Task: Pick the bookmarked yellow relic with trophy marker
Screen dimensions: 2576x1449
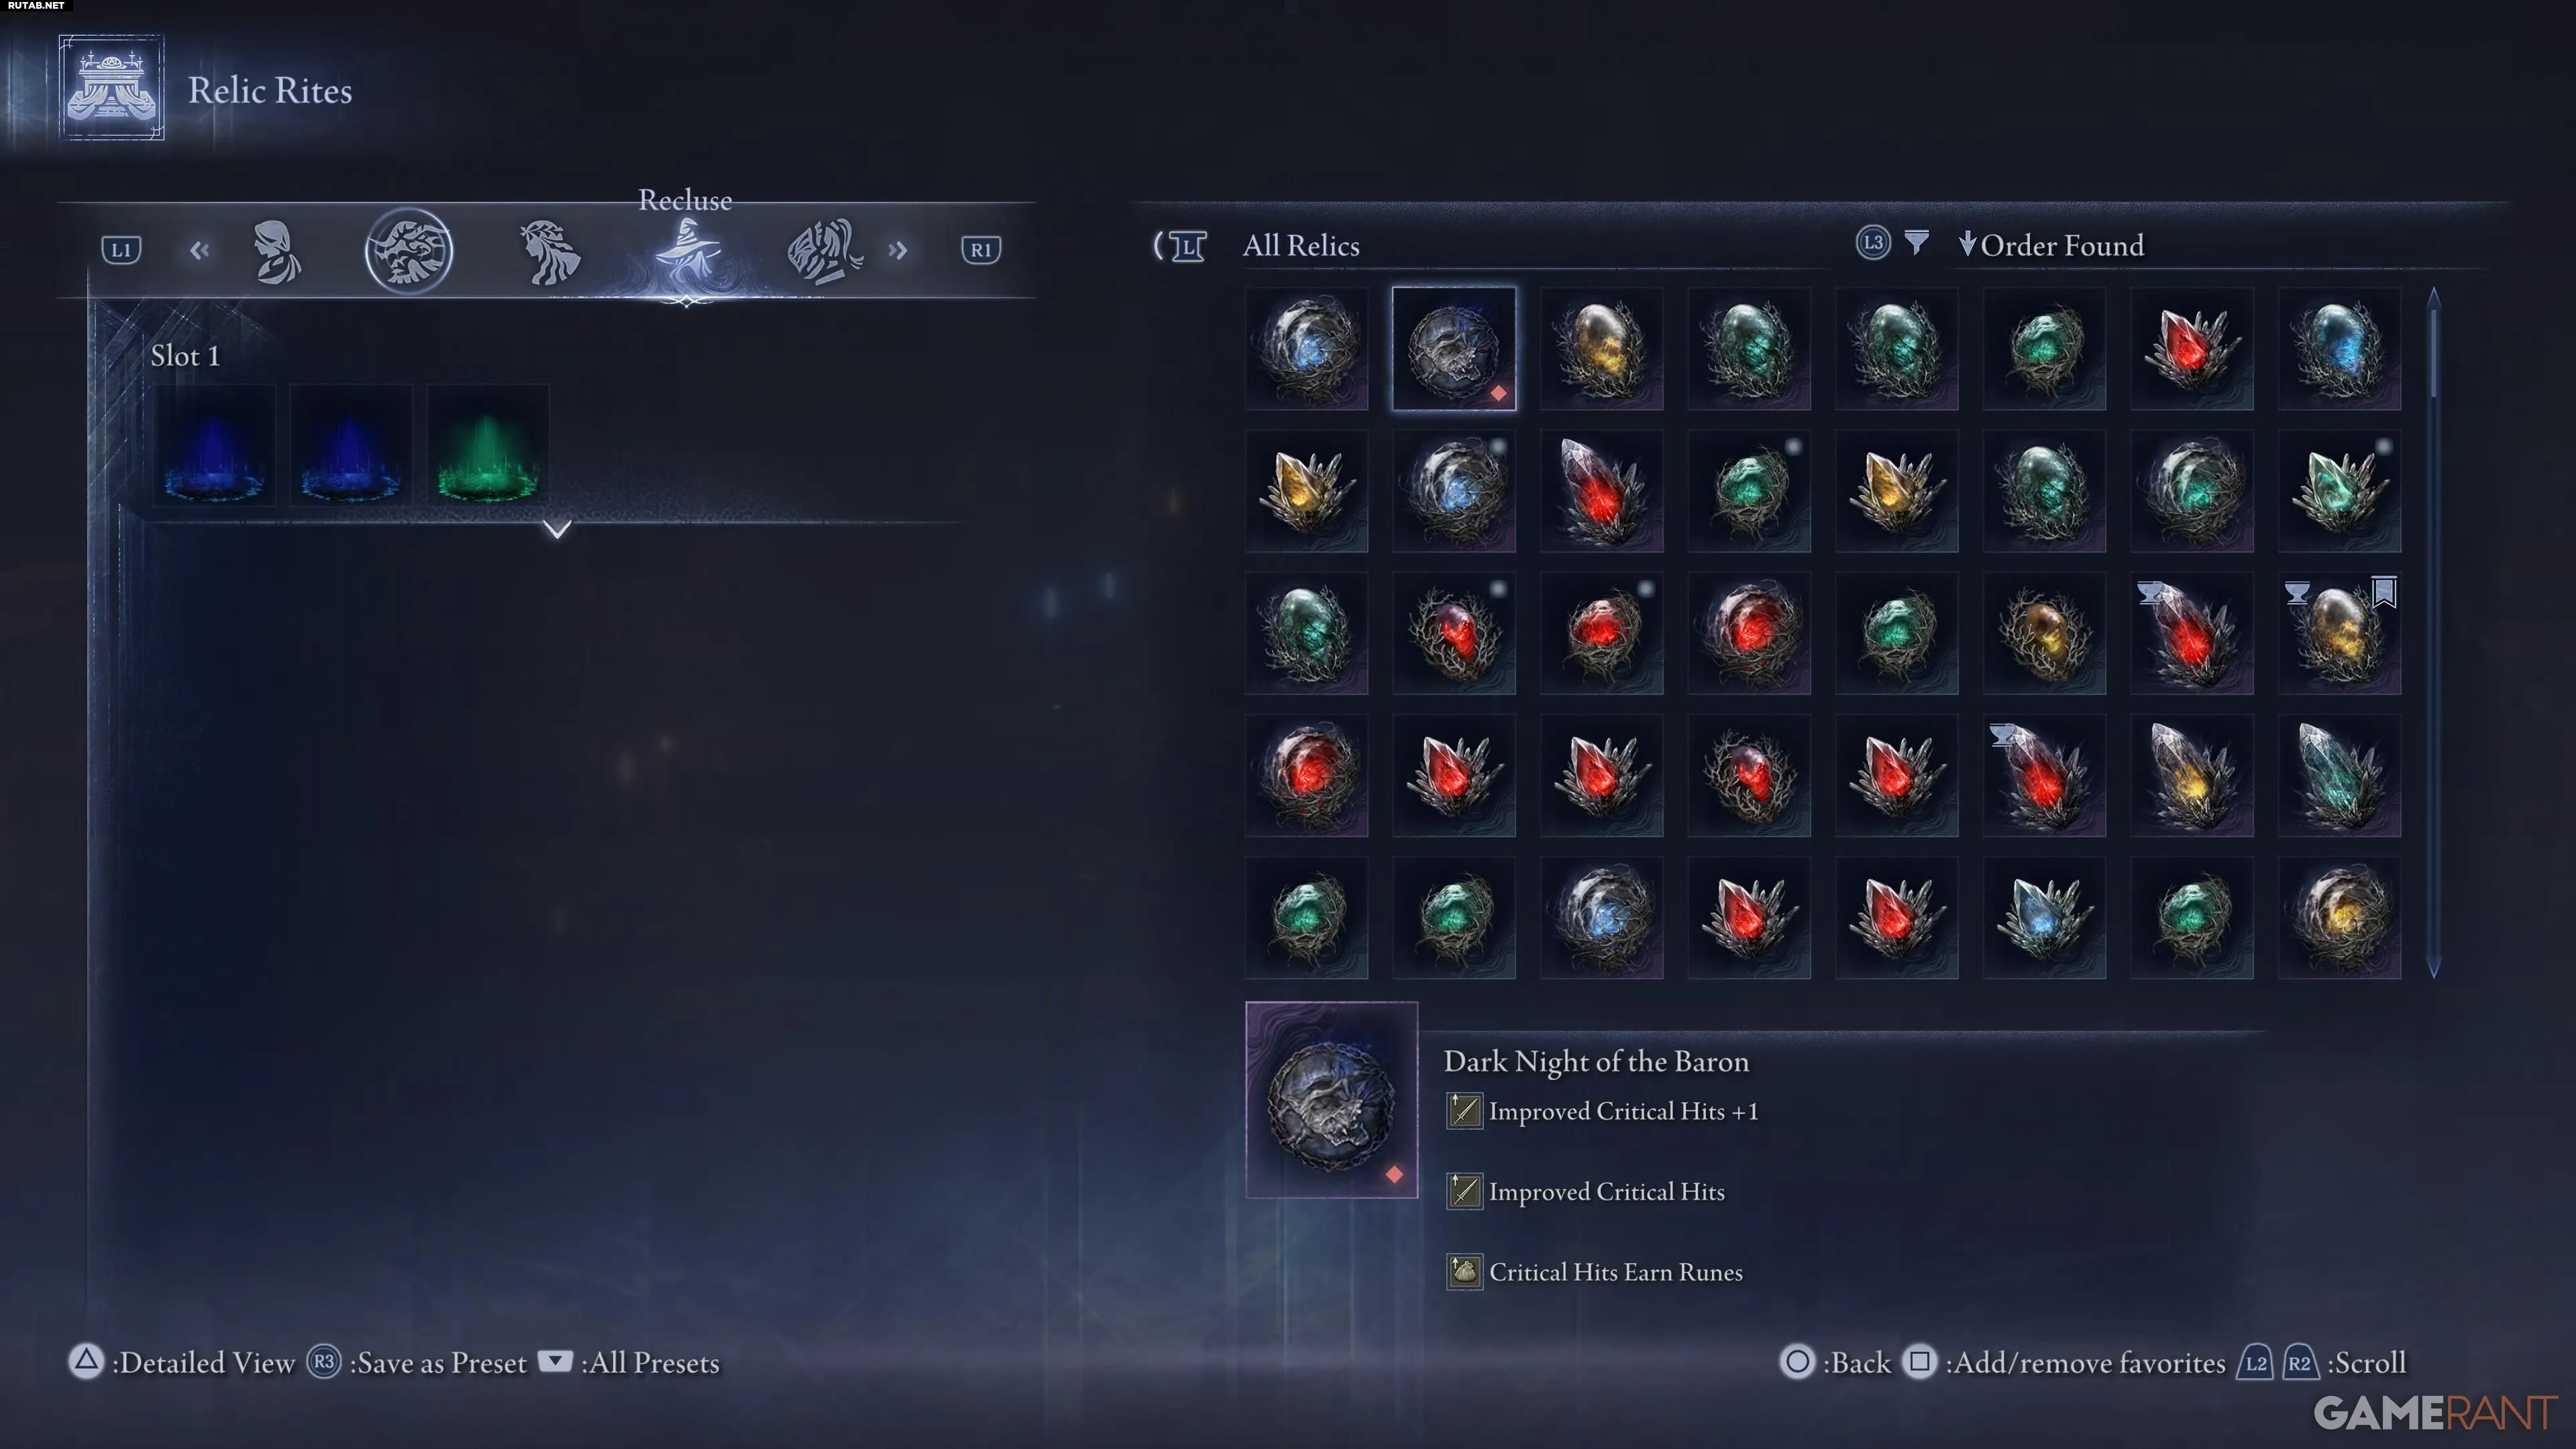Action: [2339, 633]
